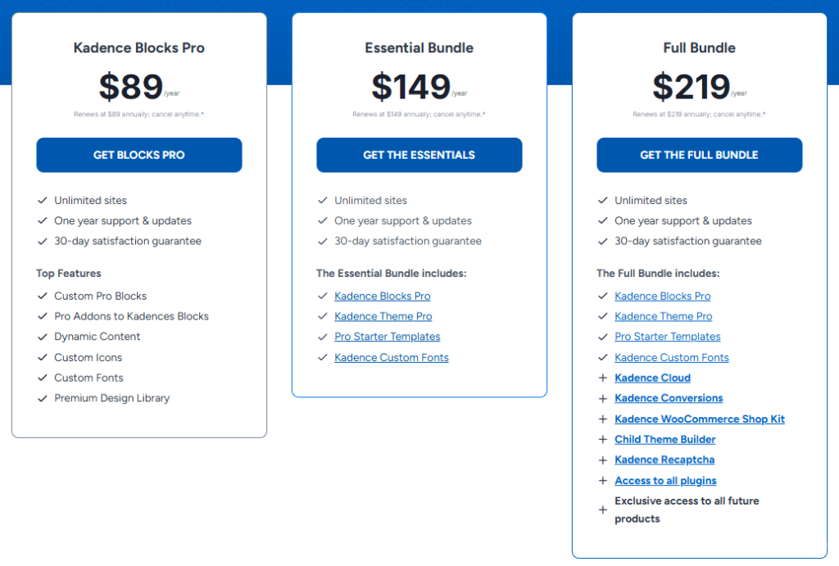Open Kadence Custom Fonts link in Full Bundle
The image size is (839, 566).
tap(671, 358)
